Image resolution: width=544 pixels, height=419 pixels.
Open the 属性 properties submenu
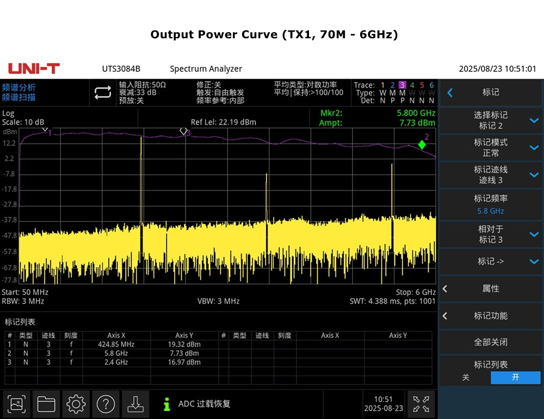click(491, 288)
